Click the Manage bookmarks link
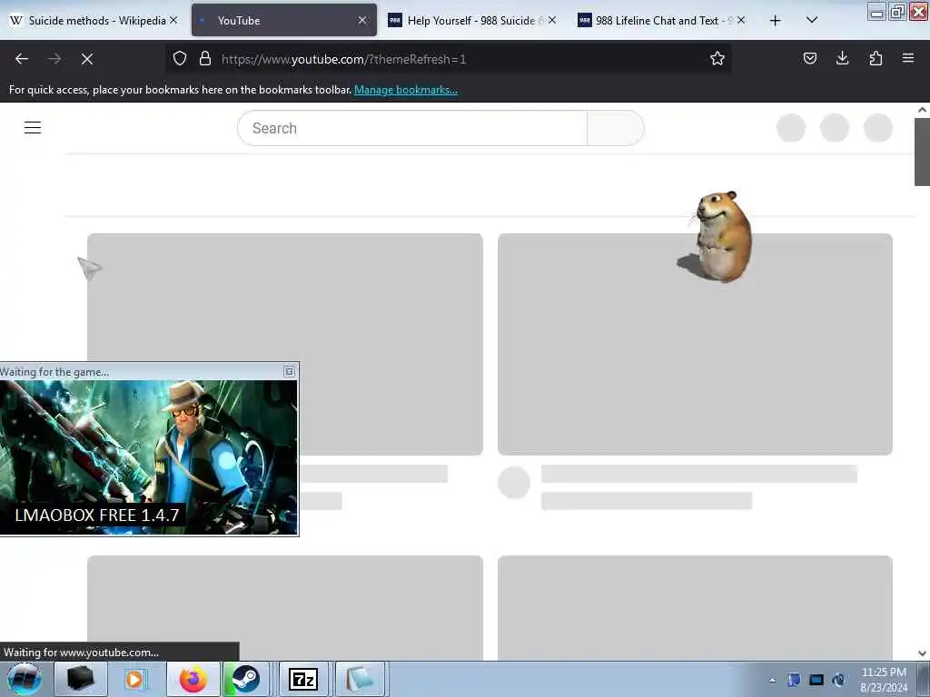 pyautogui.click(x=406, y=90)
